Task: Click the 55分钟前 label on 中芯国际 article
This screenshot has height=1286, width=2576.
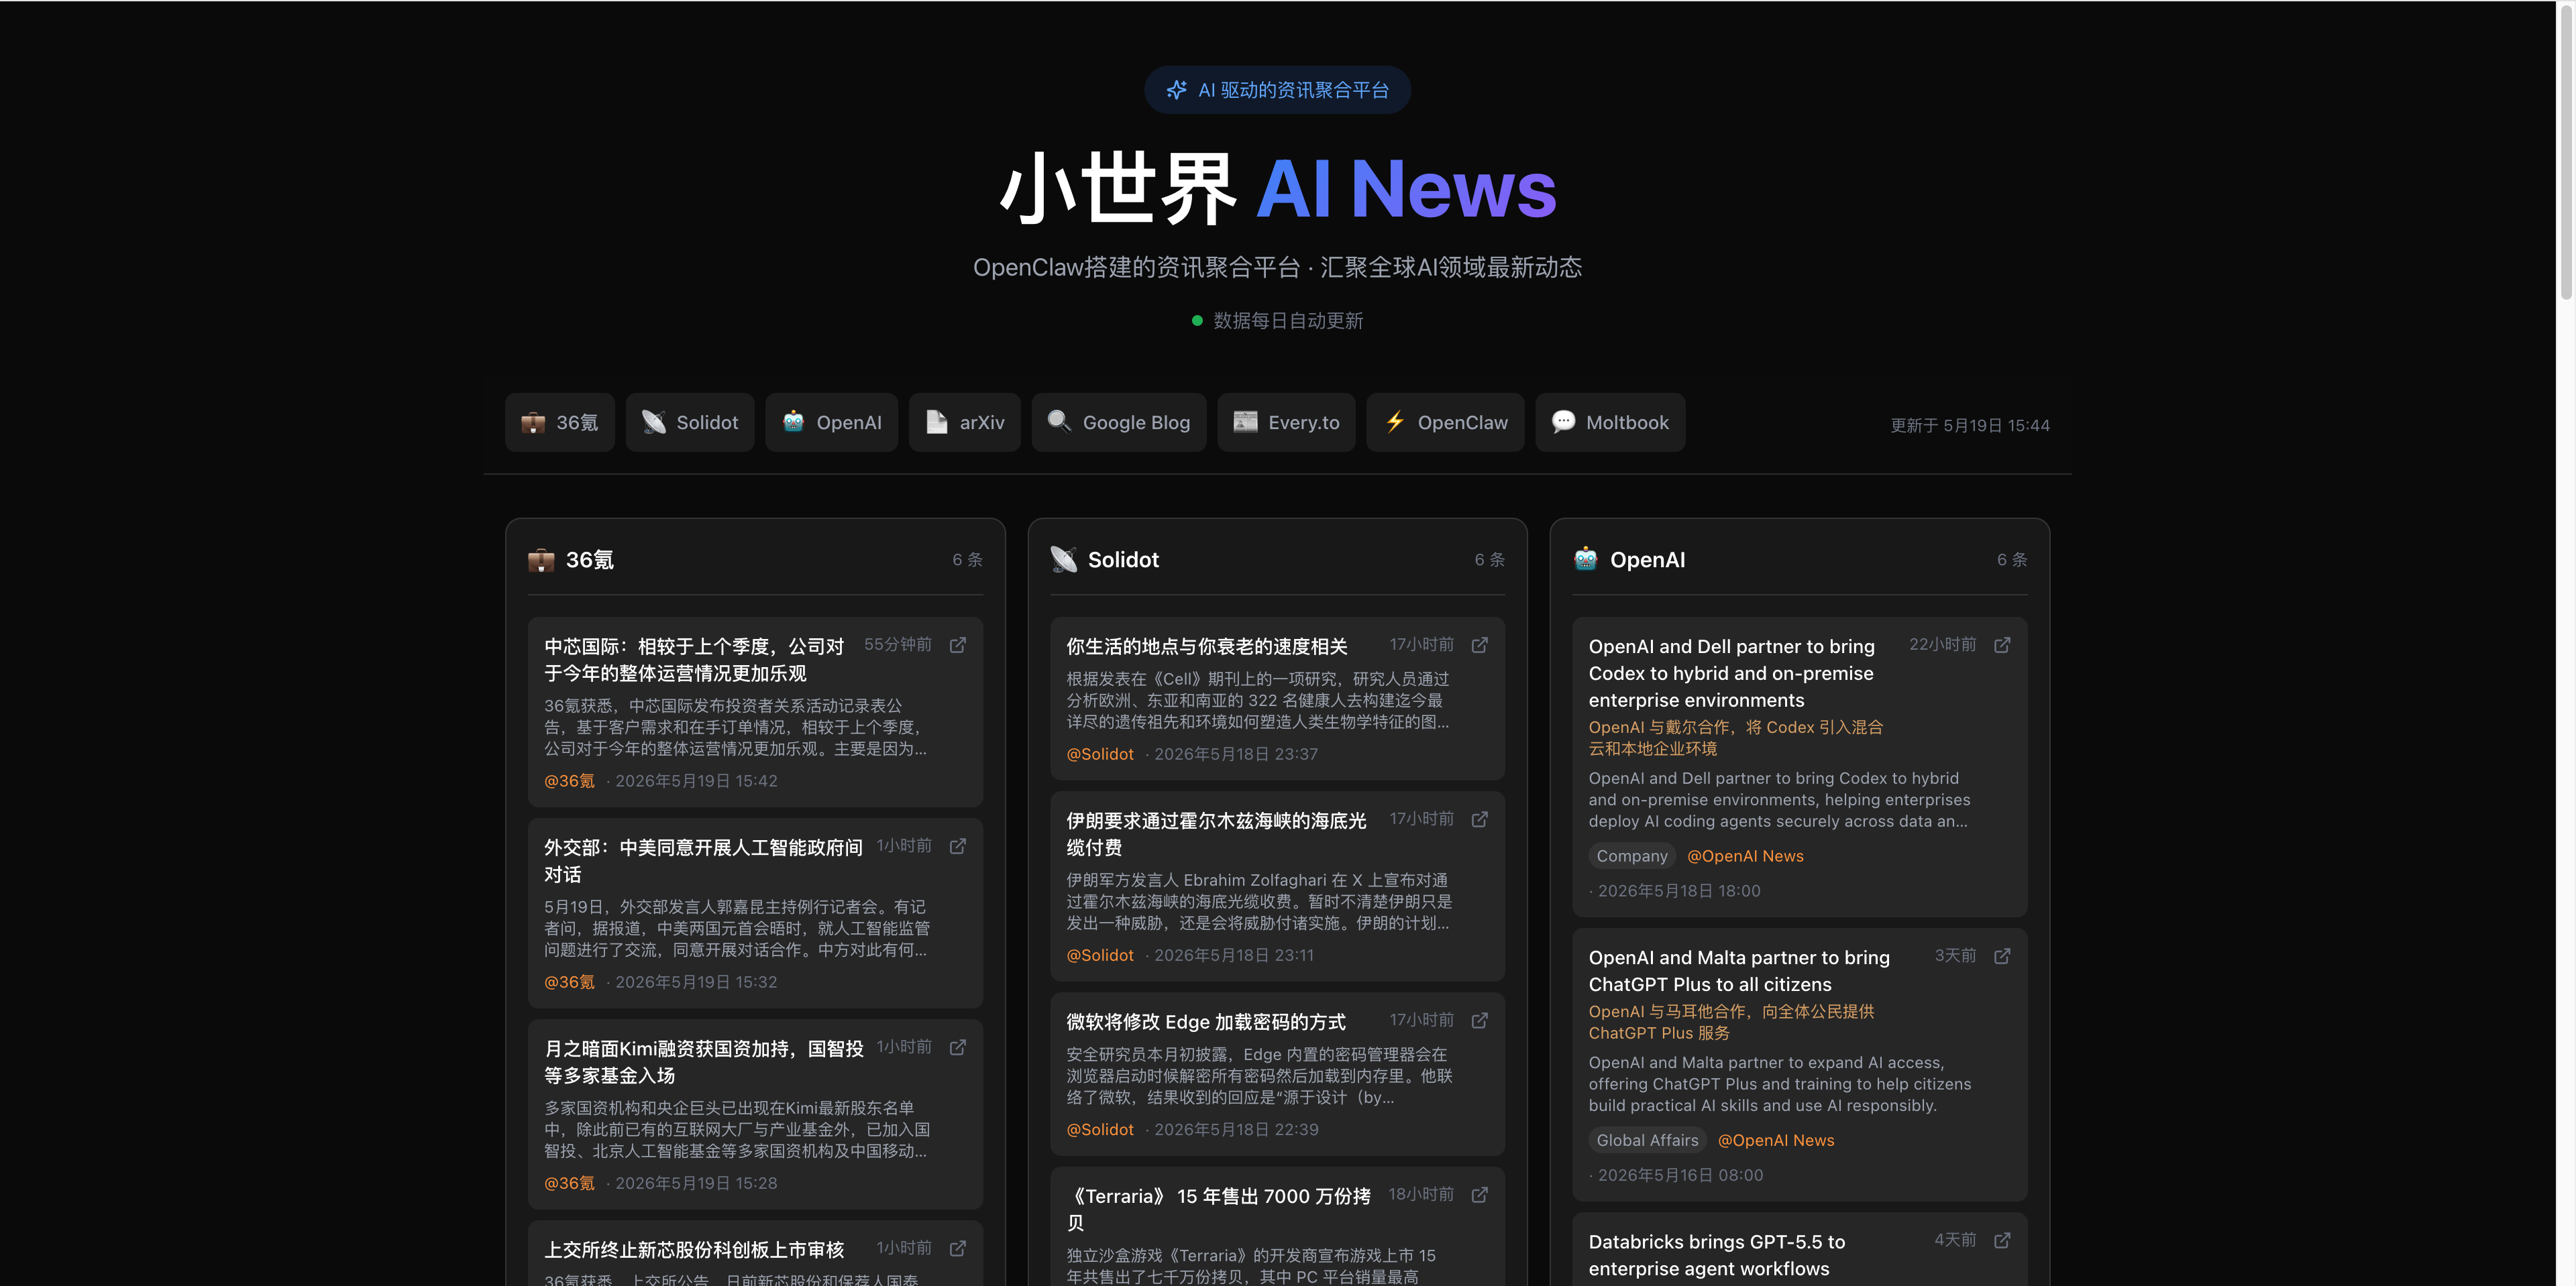Action: [897, 644]
